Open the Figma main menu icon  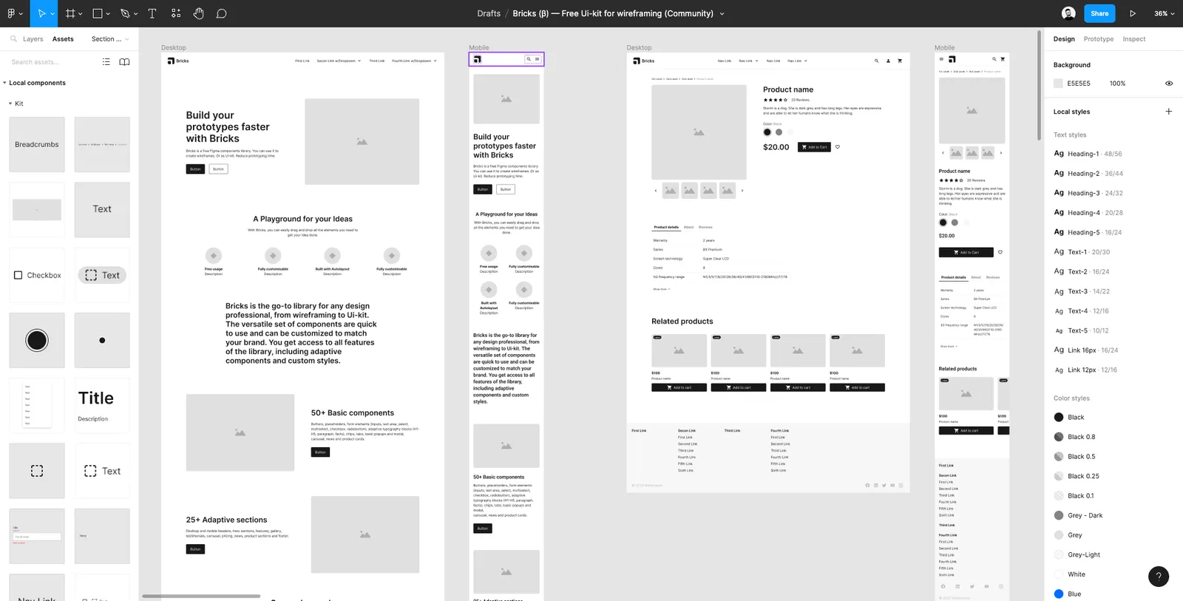point(11,13)
